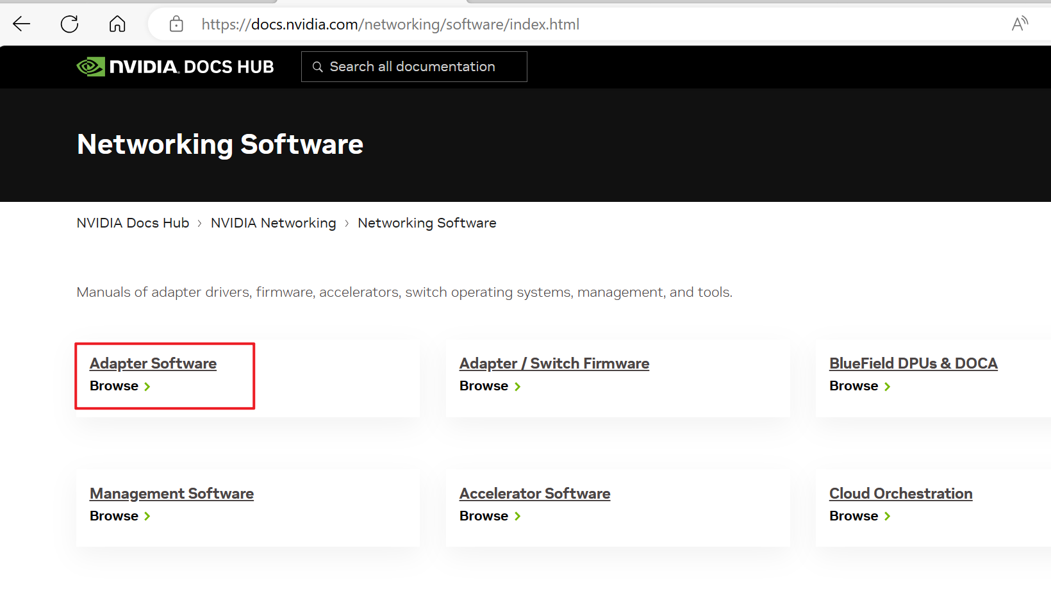Browse under Management Software

pyautogui.click(x=114, y=516)
